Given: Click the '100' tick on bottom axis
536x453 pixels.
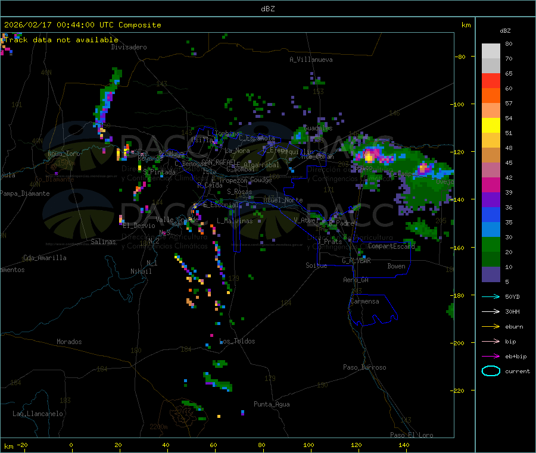Looking at the screenshot, I should pyautogui.click(x=308, y=445).
